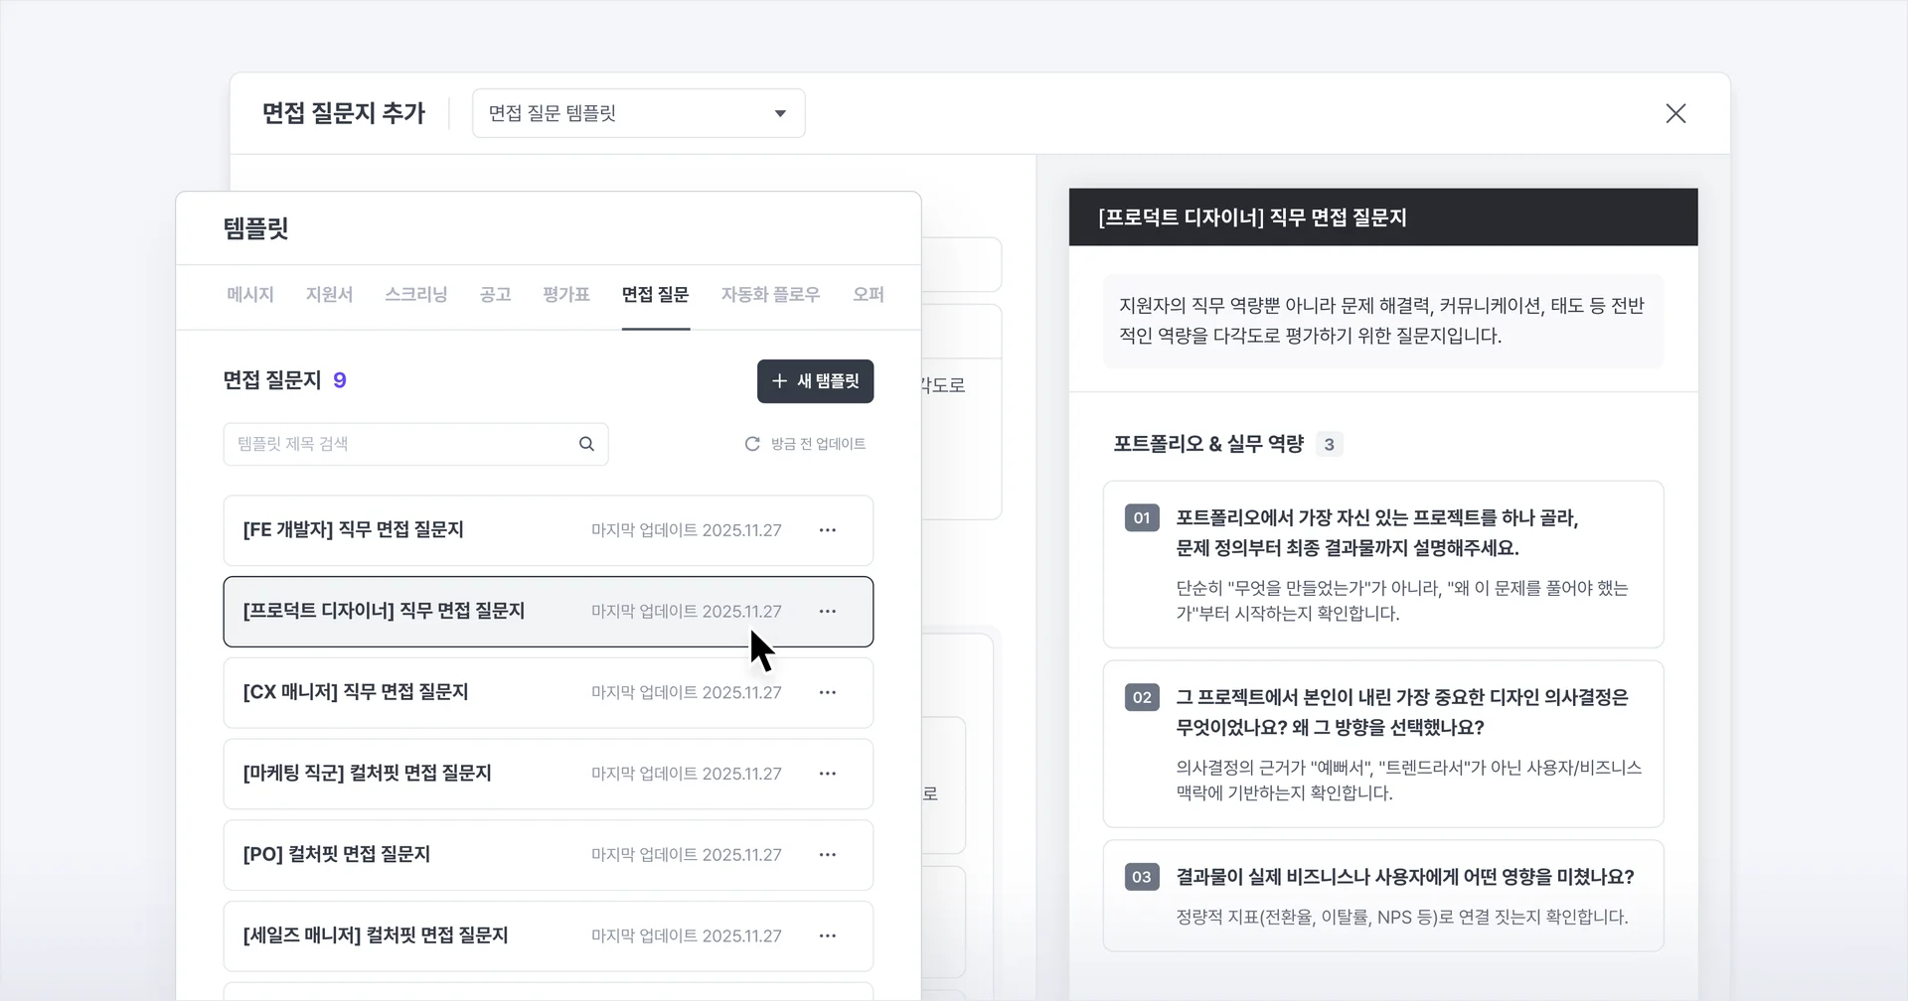The image size is (1908, 1001).
Task: Click the 새 템플릿 button
Action: pos(815,381)
